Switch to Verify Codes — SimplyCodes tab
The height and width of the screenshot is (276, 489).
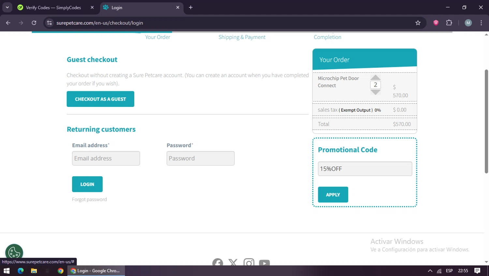tap(53, 7)
